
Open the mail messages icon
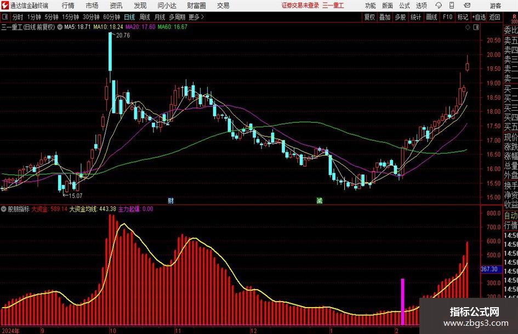(467, 5)
